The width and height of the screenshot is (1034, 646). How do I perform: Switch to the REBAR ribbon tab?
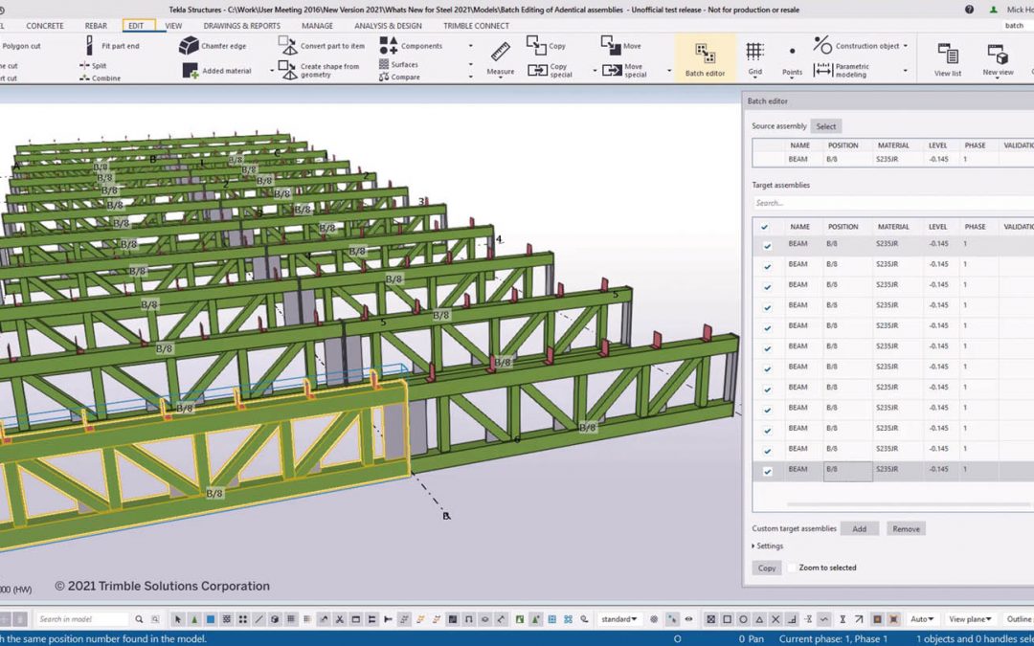96,26
